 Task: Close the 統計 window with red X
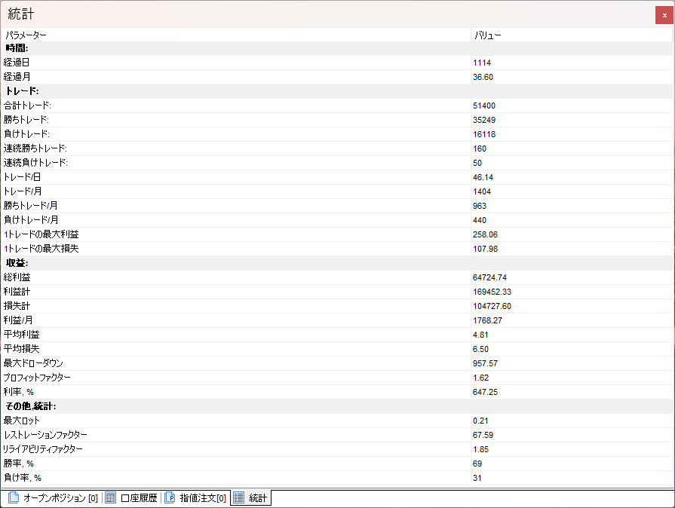(x=664, y=15)
